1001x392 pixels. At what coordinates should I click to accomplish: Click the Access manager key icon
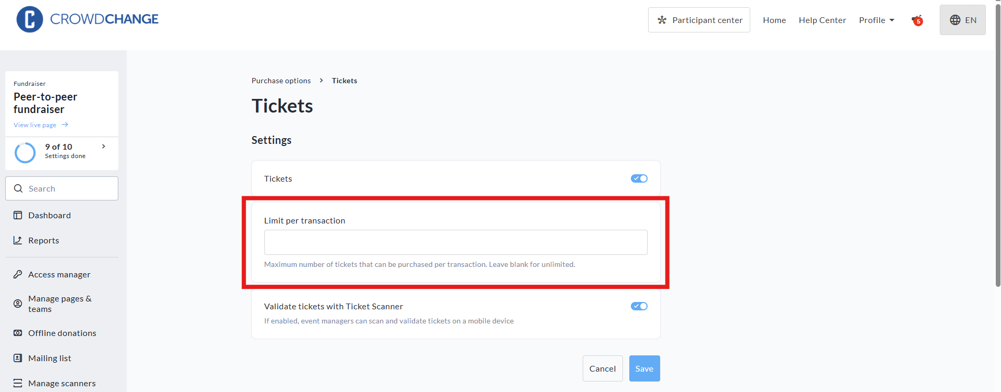tap(18, 274)
